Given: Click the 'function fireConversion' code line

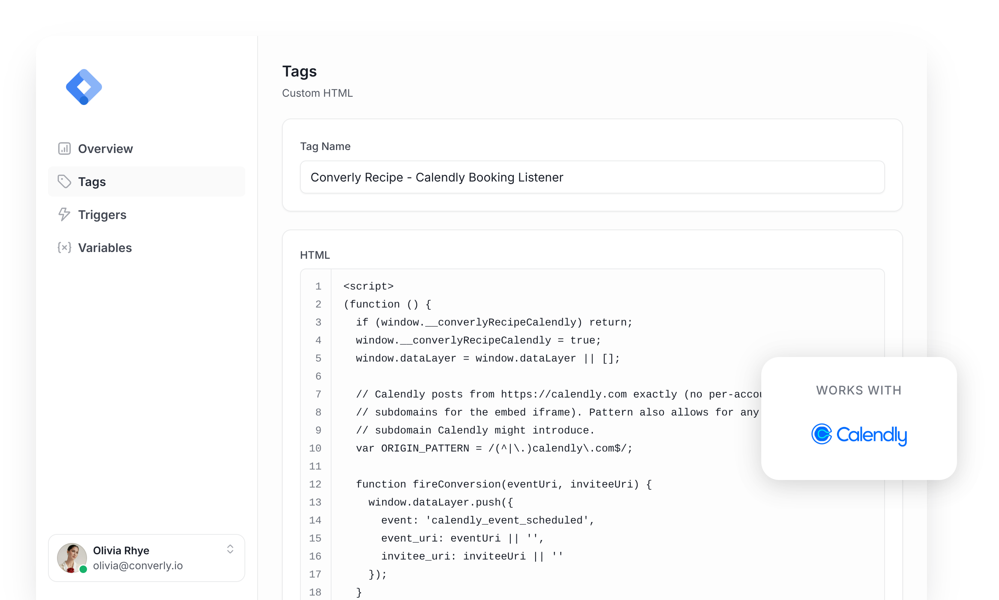Looking at the screenshot, I should (504, 484).
